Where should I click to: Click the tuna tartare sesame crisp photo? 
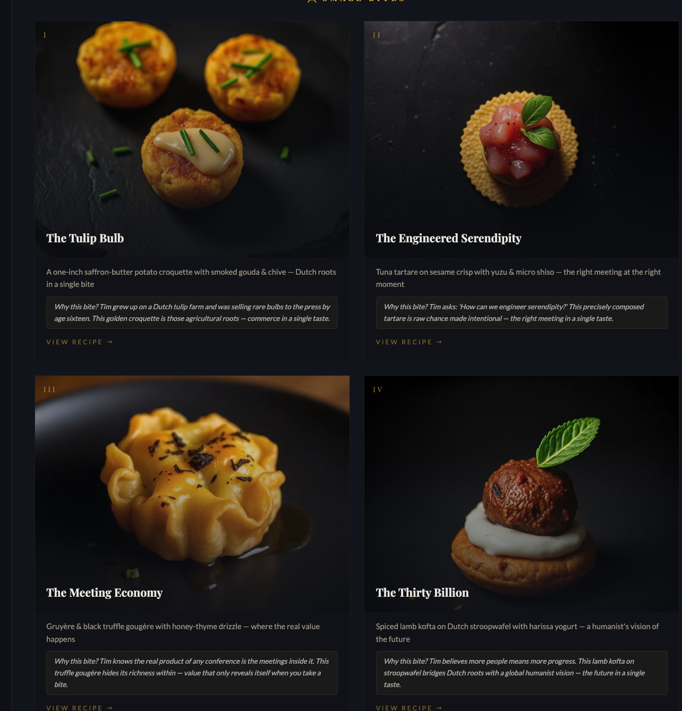tap(522, 139)
